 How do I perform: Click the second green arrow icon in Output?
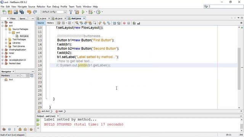[38, 124]
